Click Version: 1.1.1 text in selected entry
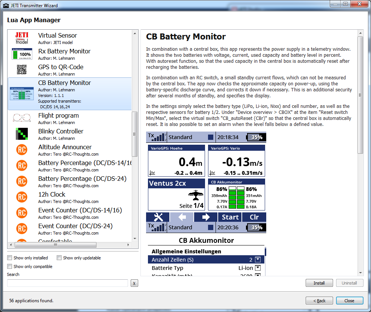 point(51,95)
